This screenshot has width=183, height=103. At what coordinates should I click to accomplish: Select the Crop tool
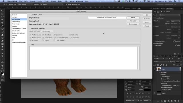coord(2,23)
